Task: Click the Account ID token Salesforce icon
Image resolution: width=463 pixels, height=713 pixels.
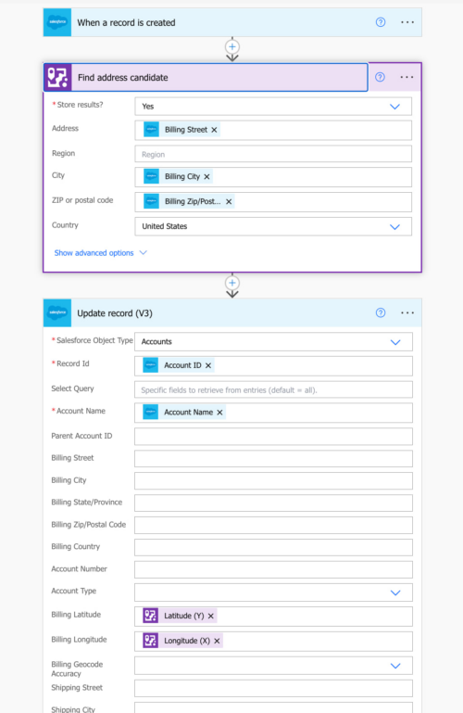Action: (150, 365)
